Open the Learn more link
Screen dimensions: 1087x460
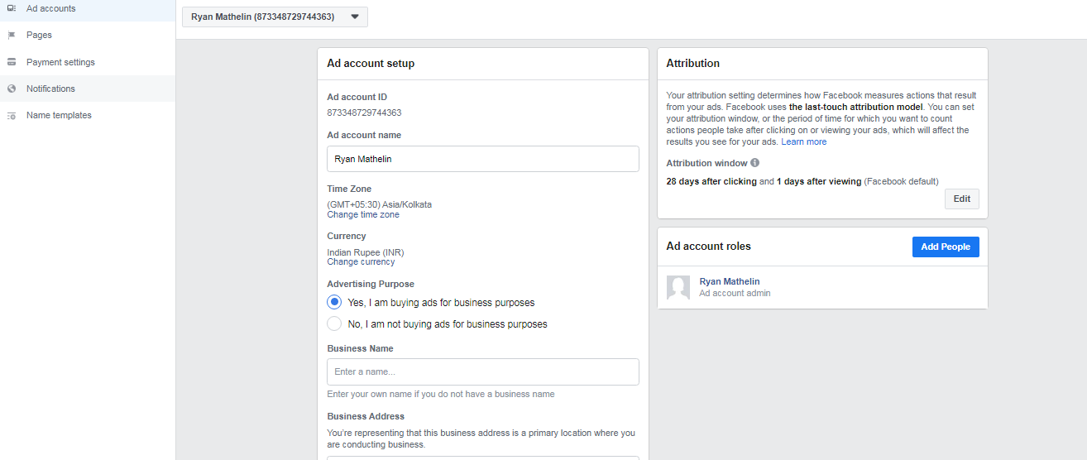tap(804, 141)
